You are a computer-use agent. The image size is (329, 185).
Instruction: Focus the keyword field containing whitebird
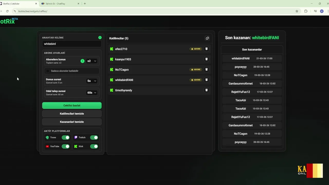click(x=72, y=44)
